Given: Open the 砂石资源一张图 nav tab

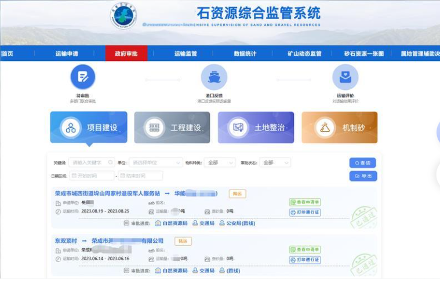Looking at the screenshot, I should [x=364, y=53].
